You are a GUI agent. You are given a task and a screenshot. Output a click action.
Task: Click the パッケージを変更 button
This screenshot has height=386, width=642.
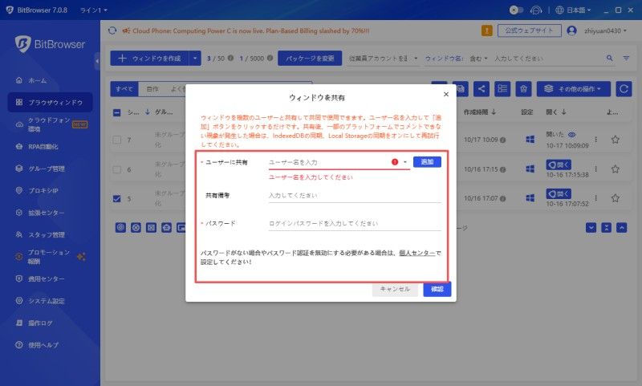click(310, 59)
